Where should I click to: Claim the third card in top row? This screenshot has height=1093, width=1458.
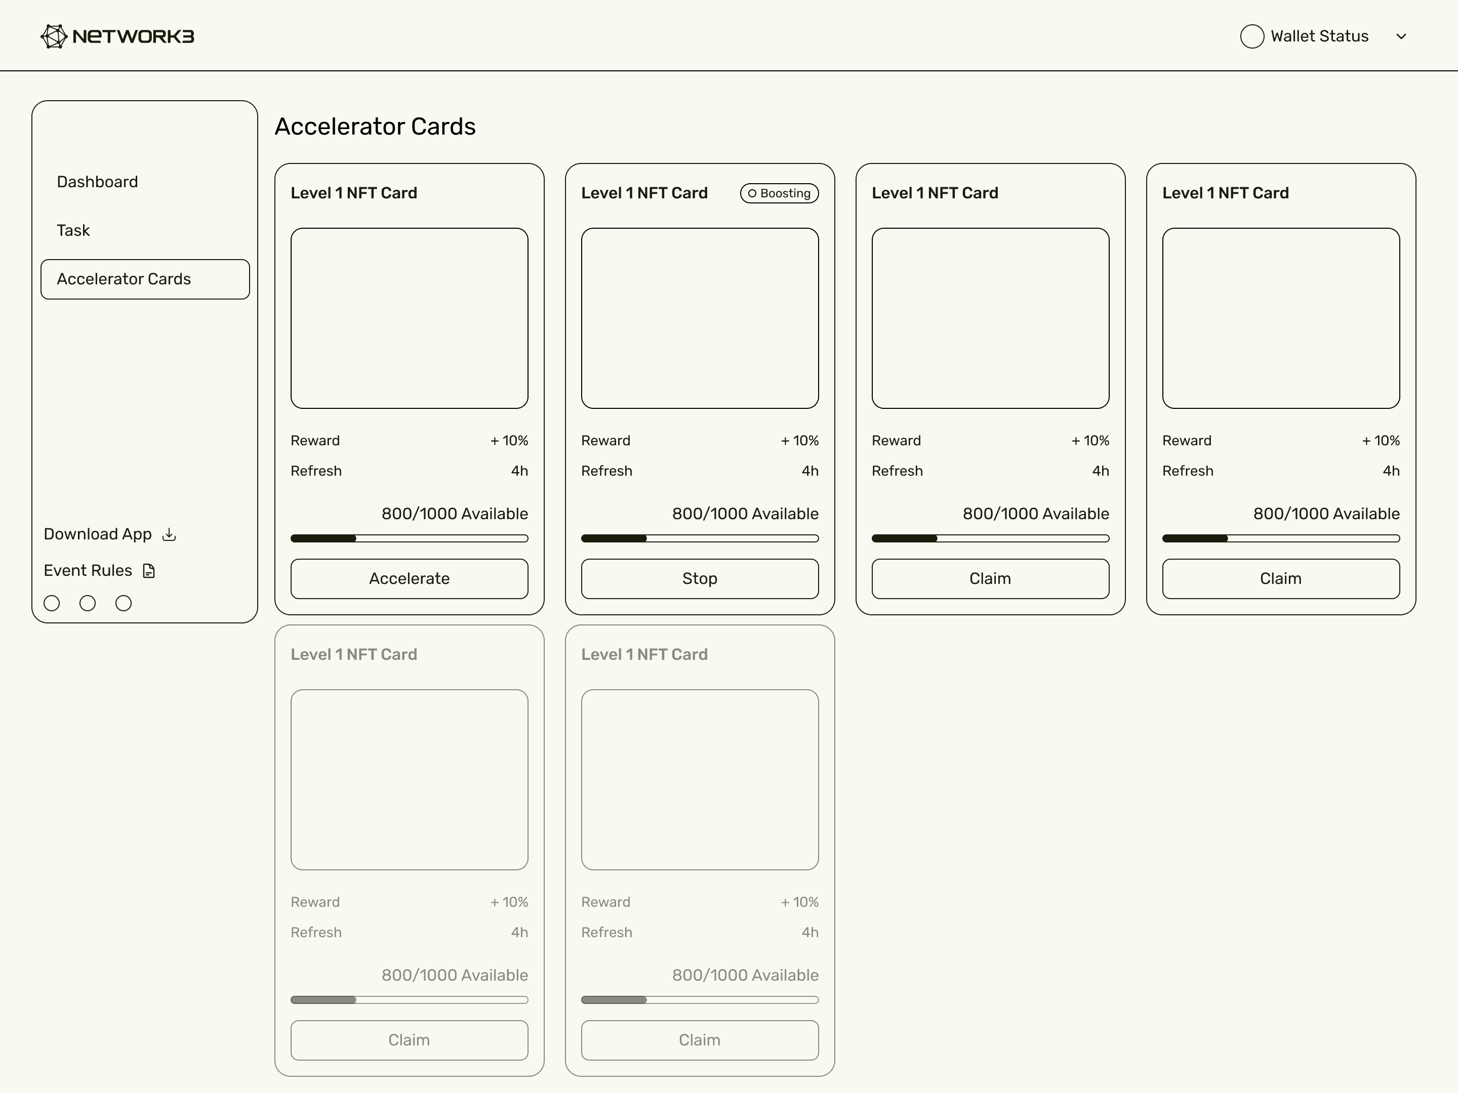[x=990, y=578]
